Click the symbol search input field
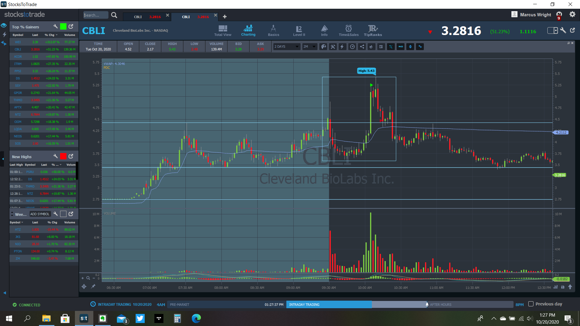This screenshot has height=326, width=580. pos(95,15)
